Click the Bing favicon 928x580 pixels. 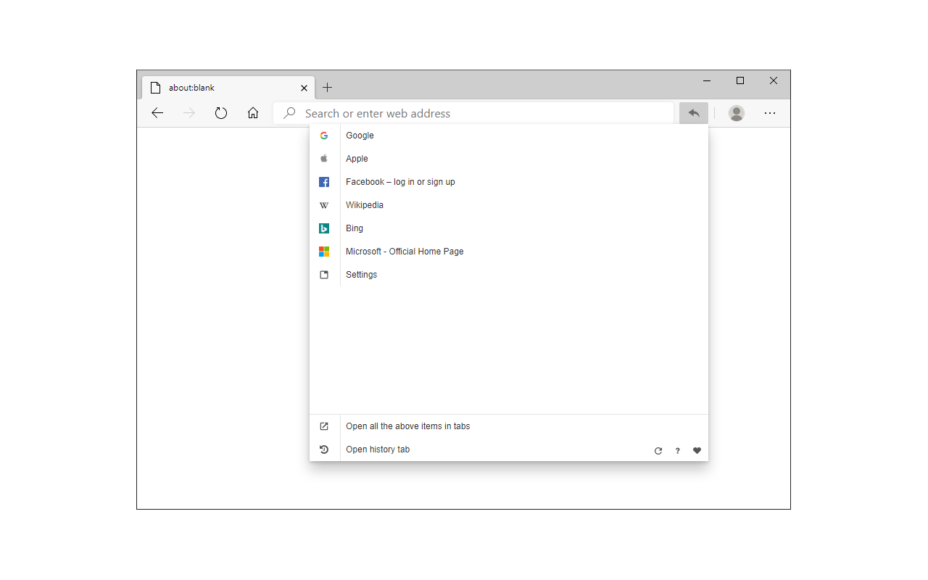pos(324,228)
